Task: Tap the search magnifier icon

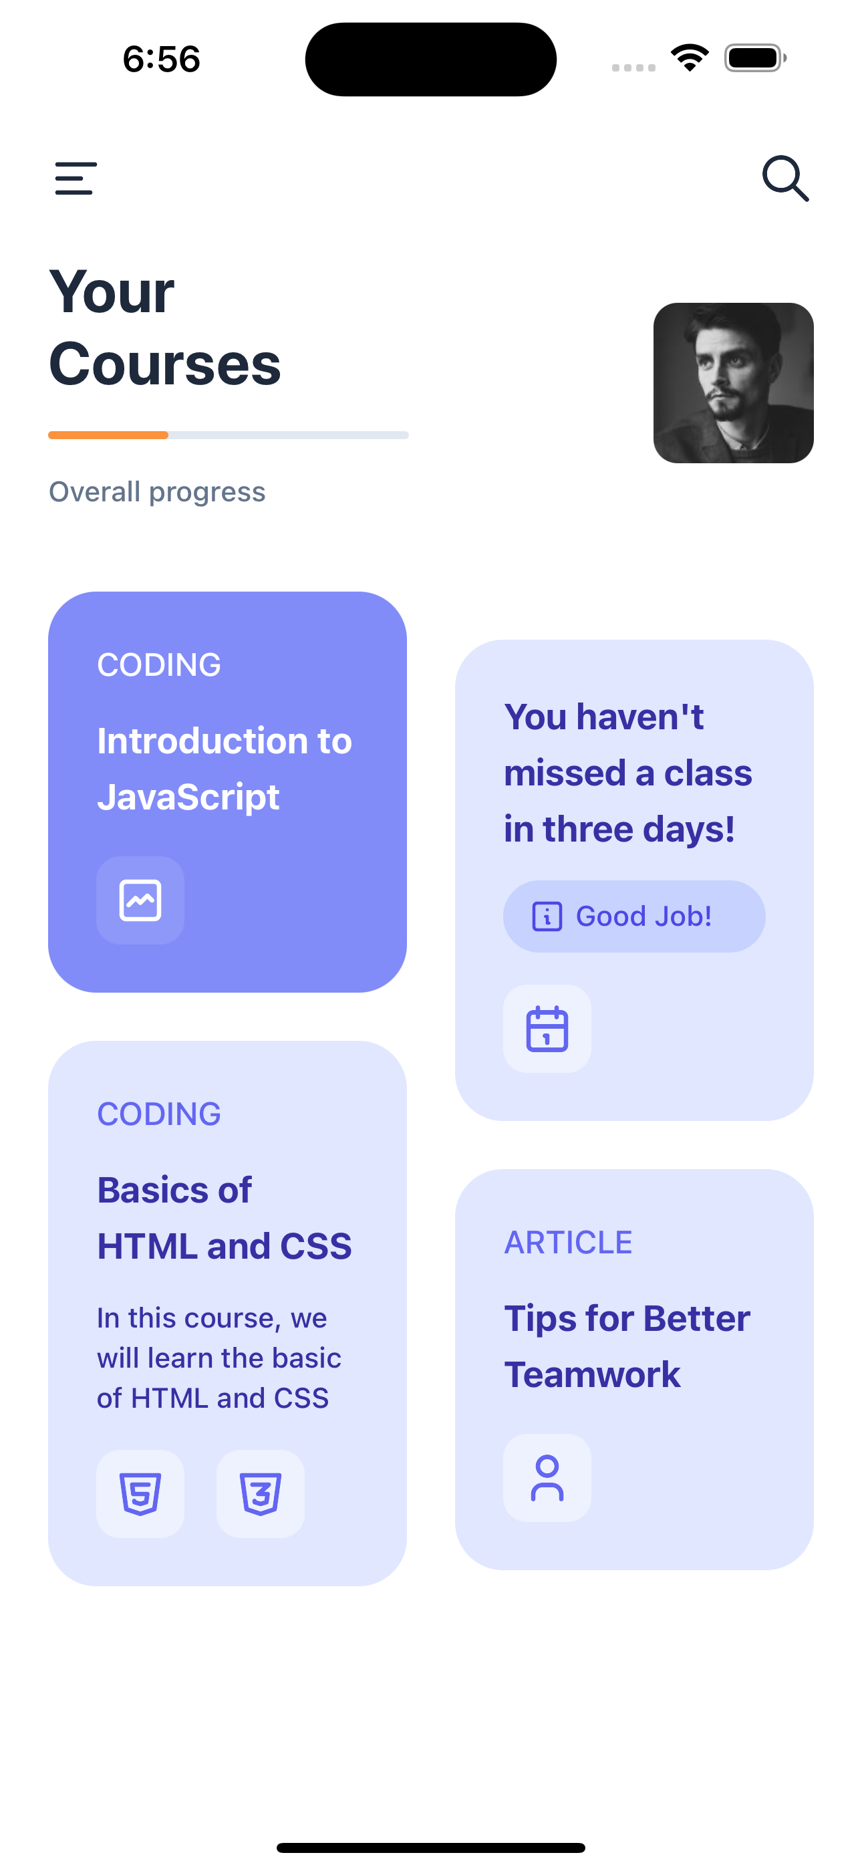Action: tap(785, 178)
